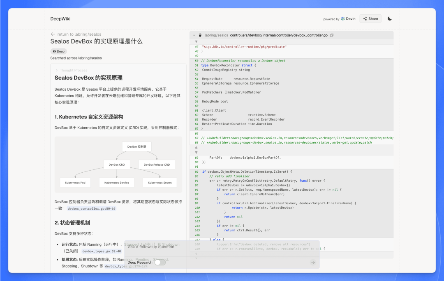Enable the Deep Research toggle
This screenshot has height=281, width=444.
[x=160, y=262]
